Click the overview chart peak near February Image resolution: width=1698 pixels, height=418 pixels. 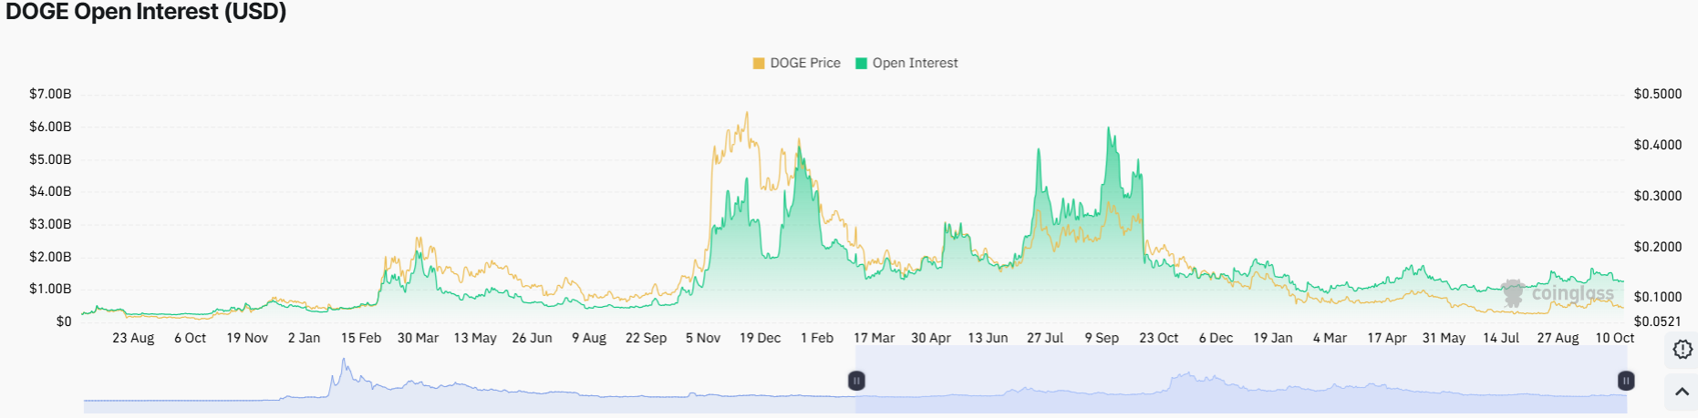[344, 361]
